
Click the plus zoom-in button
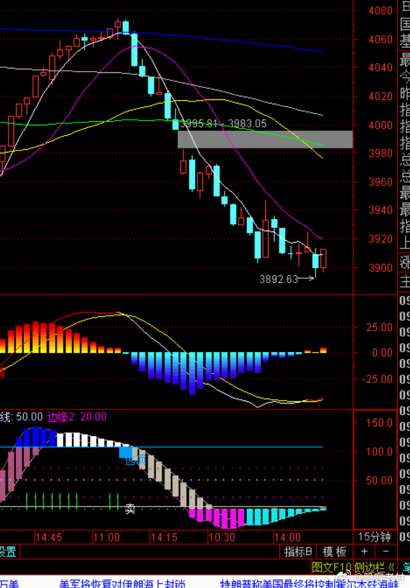365,552
